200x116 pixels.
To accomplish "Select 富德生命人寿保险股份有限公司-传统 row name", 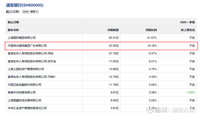I will pyautogui.click(x=30, y=53).
